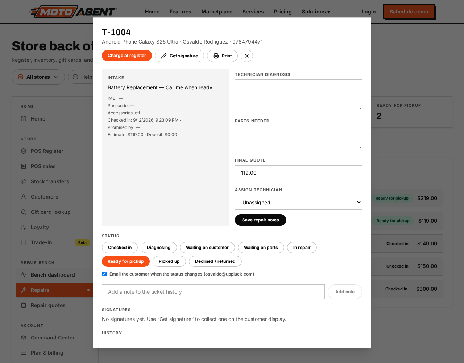Click the Gift card lookup search icon

24,212
